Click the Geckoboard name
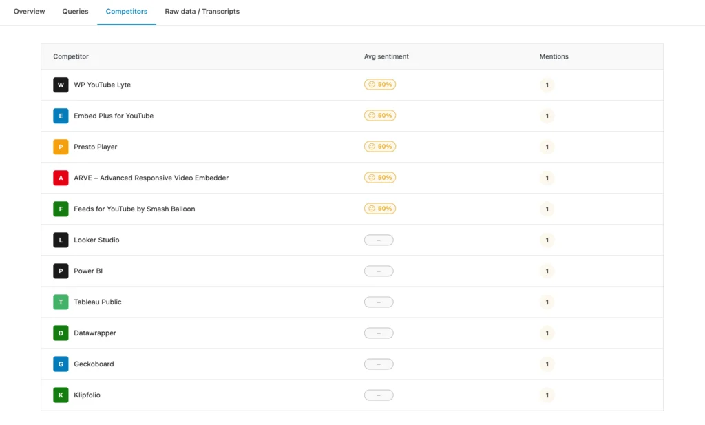The height and width of the screenshot is (425, 705). point(94,364)
